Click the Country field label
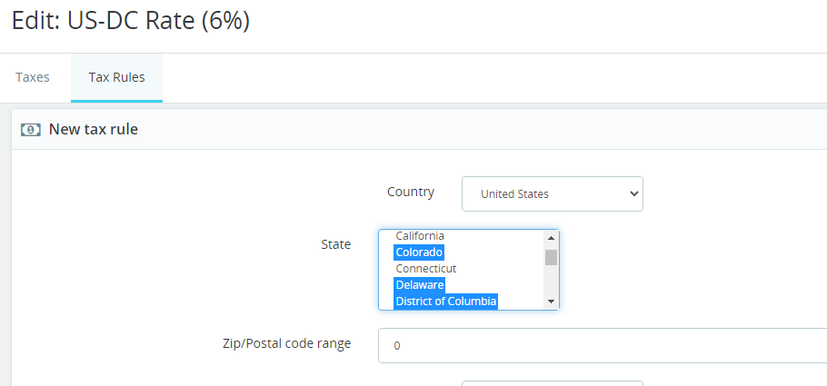The height and width of the screenshot is (386, 827). pos(410,193)
